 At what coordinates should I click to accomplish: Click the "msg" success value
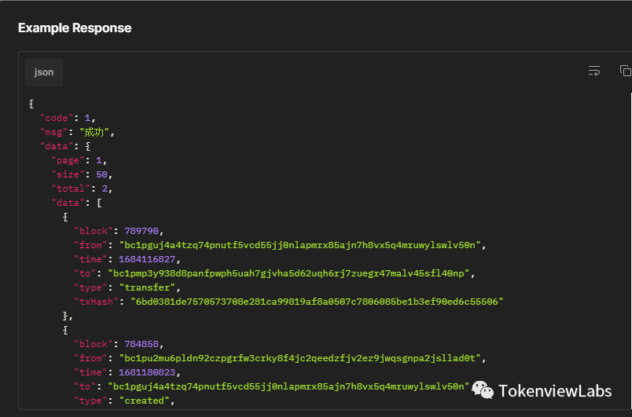tap(94, 132)
